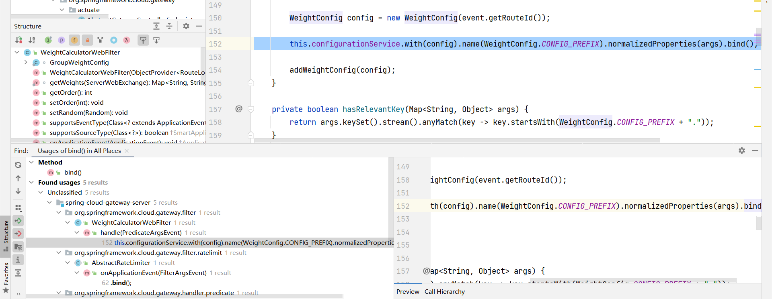Expand GroupWeightConfig in Structure tree
The image size is (772, 299).
pos(26,62)
